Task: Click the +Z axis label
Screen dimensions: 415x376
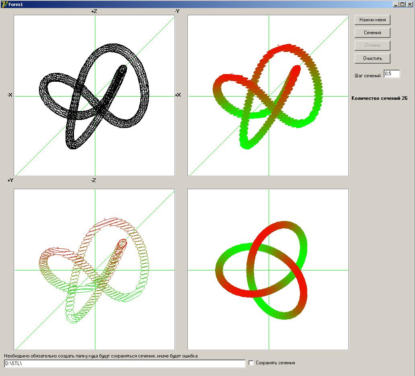Action: [94, 12]
